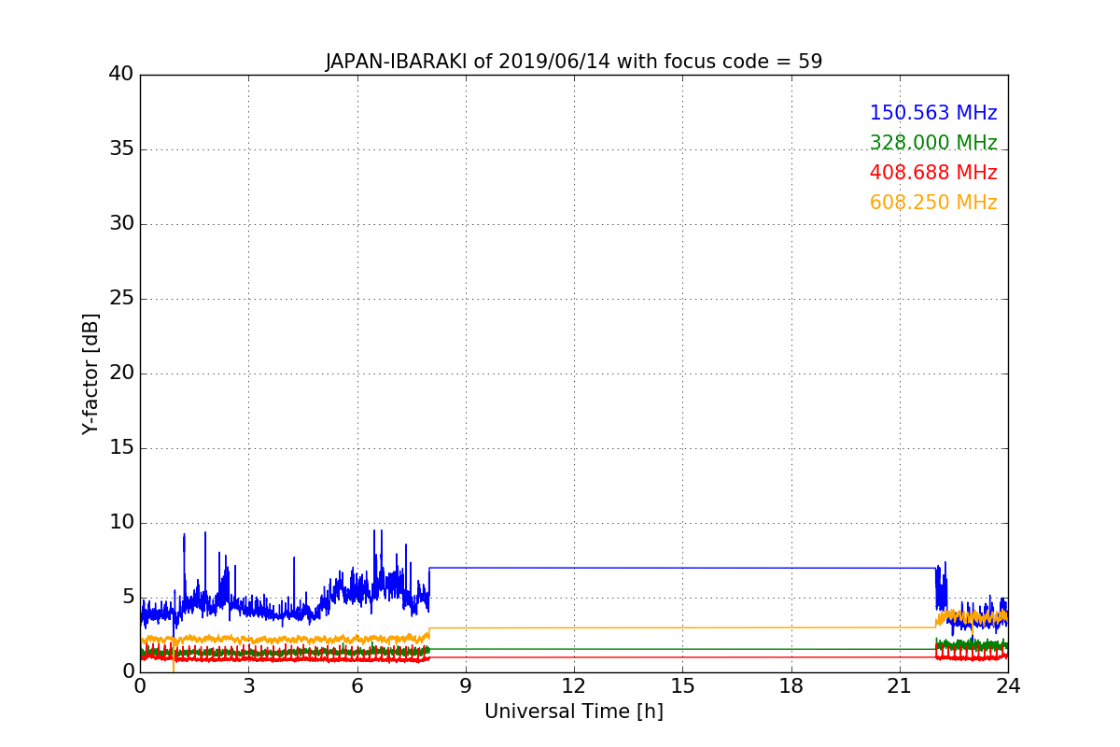Click y-axis tick label 10
The image size is (1120, 747).
coord(121,523)
